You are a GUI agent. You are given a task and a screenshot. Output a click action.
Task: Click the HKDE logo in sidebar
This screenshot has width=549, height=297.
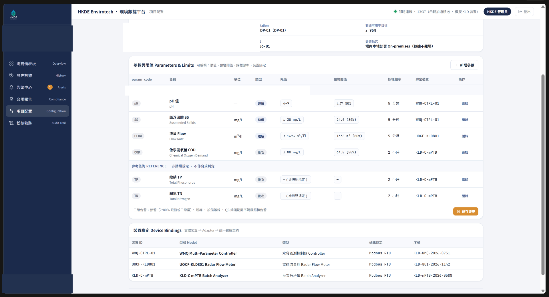click(13, 15)
